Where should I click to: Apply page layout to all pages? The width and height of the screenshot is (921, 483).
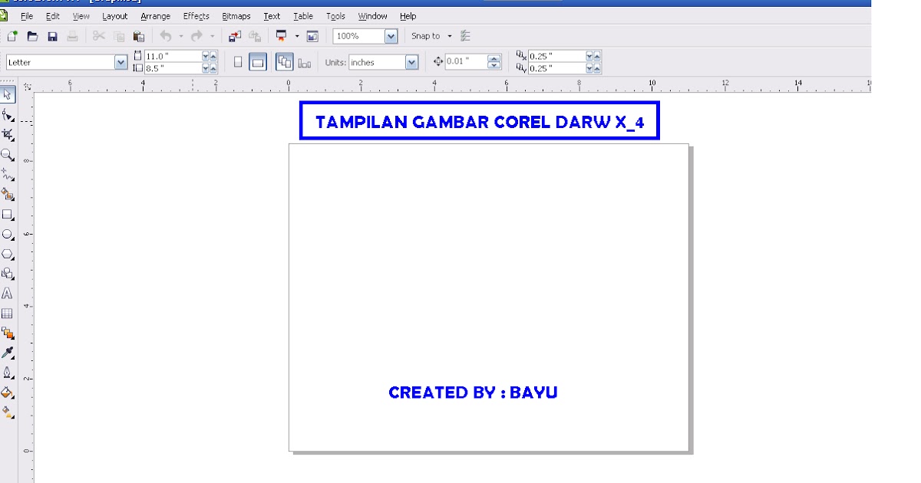(285, 62)
